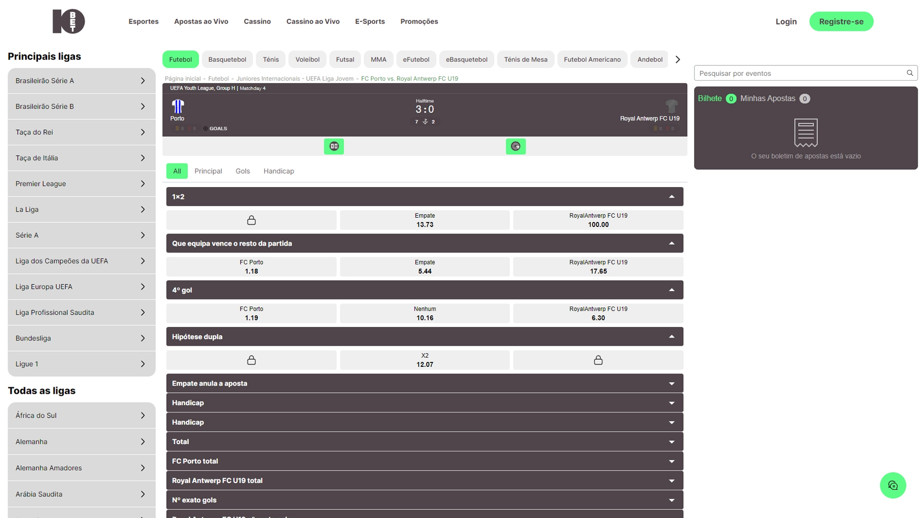
Task: Click last locked Hipótese dupla option
Action: click(x=598, y=360)
